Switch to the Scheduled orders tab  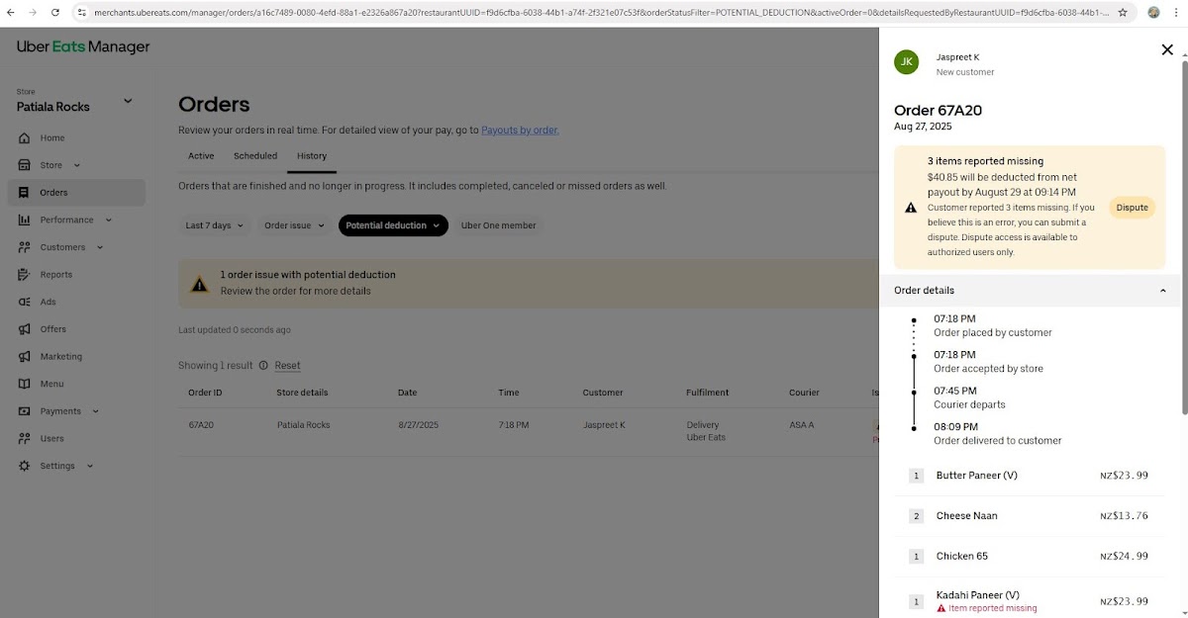255,156
